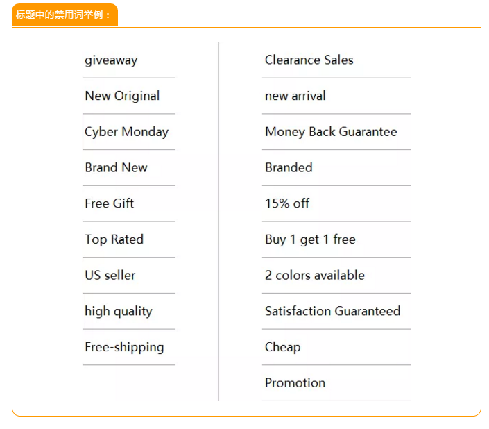Image resolution: width=489 pixels, height=429 pixels.
Task: Click the '2 colors available' entry
Action: (x=315, y=275)
